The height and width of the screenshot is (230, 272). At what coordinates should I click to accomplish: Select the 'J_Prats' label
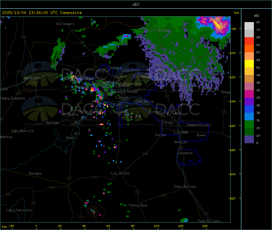(167, 123)
